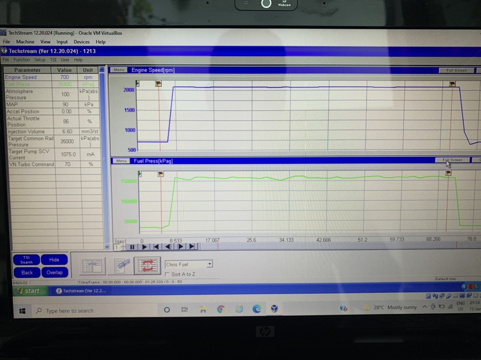481x360 pixels.
Task: Open Task View on Windows taskbar
Action: [x=185, y=310]
